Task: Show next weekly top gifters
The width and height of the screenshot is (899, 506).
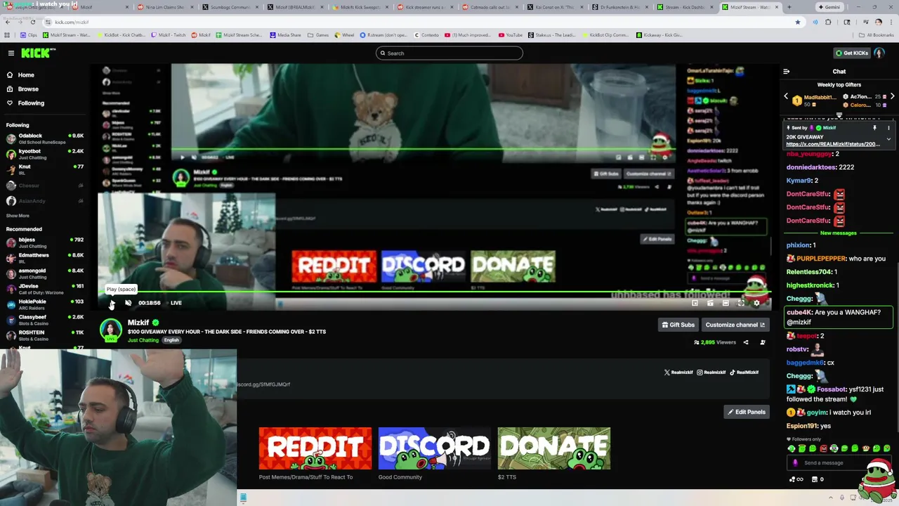Action: 892,96
